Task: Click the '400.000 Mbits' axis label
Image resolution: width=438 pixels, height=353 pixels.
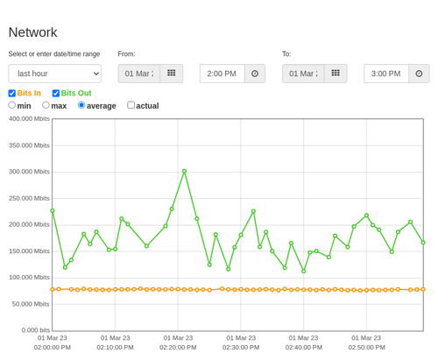Action: (x=29, y=119)
